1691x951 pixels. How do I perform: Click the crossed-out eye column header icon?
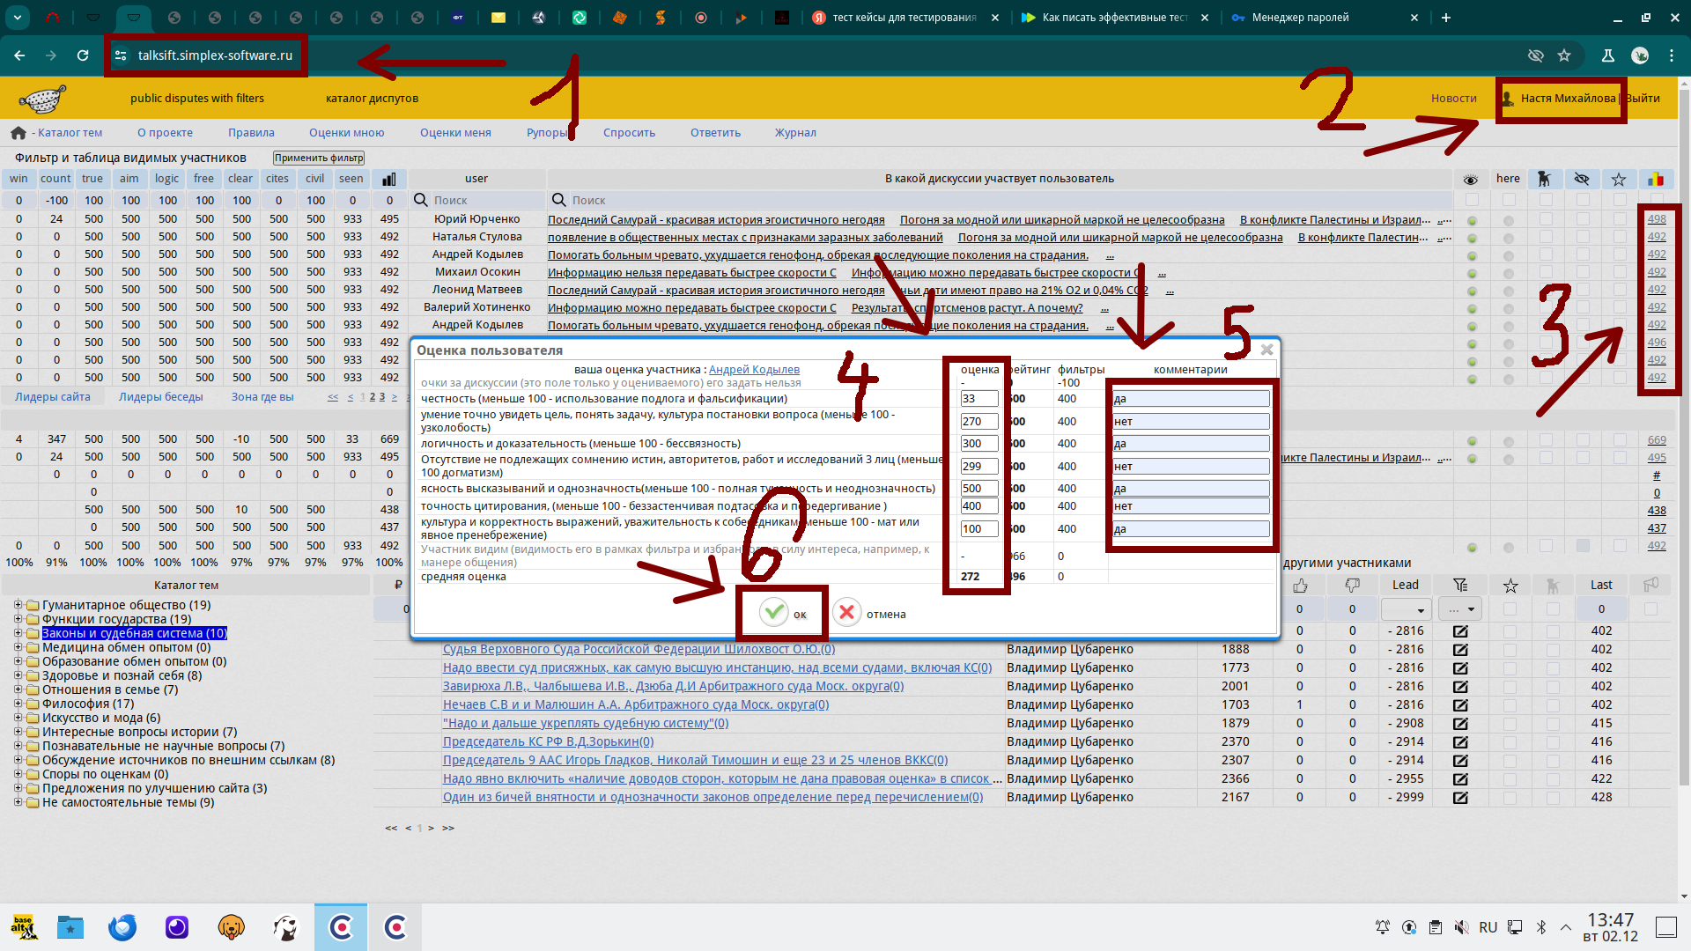[1582, 179]
